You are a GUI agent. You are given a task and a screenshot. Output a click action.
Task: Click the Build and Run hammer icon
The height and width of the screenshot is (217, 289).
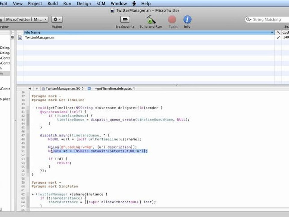[x=151, y=19]
